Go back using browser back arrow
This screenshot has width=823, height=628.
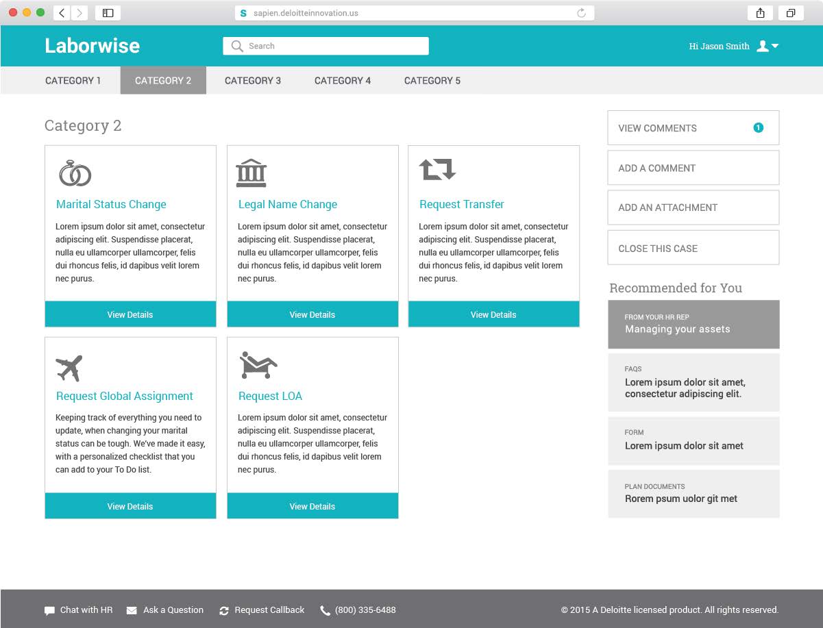tap(62, 13)
